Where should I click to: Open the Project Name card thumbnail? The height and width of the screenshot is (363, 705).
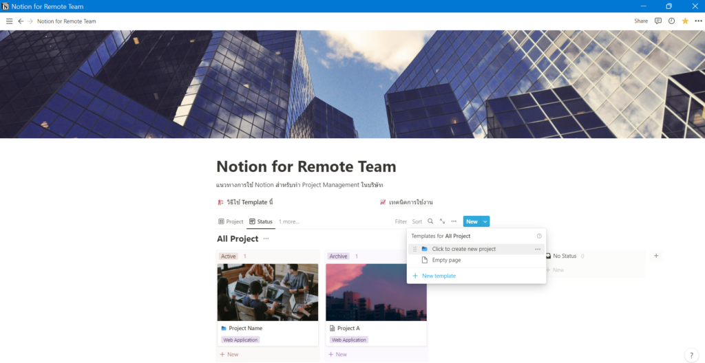click(268, 292)
